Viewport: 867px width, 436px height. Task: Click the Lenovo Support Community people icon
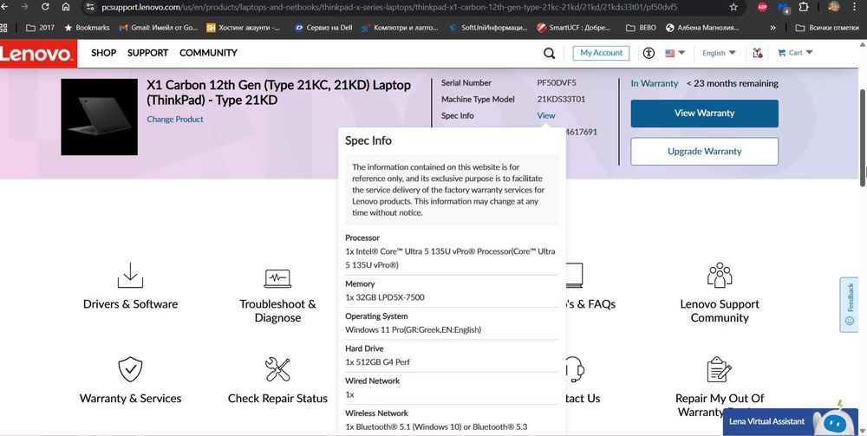(x=720, y=275)
